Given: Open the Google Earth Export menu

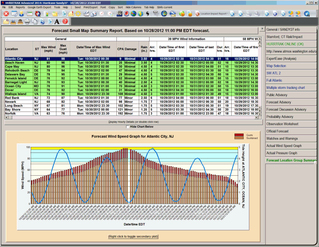Looking at the screenshot, I should coord(39,7).
